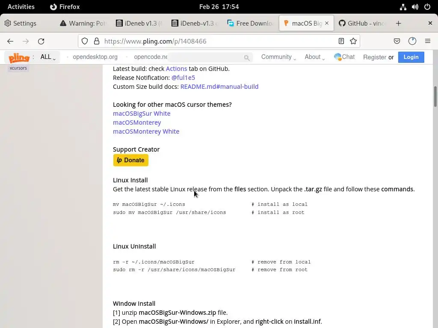This screenshot has height=328, width=438.
Task: Open the opencode.net link
Action: pos(151,57)
